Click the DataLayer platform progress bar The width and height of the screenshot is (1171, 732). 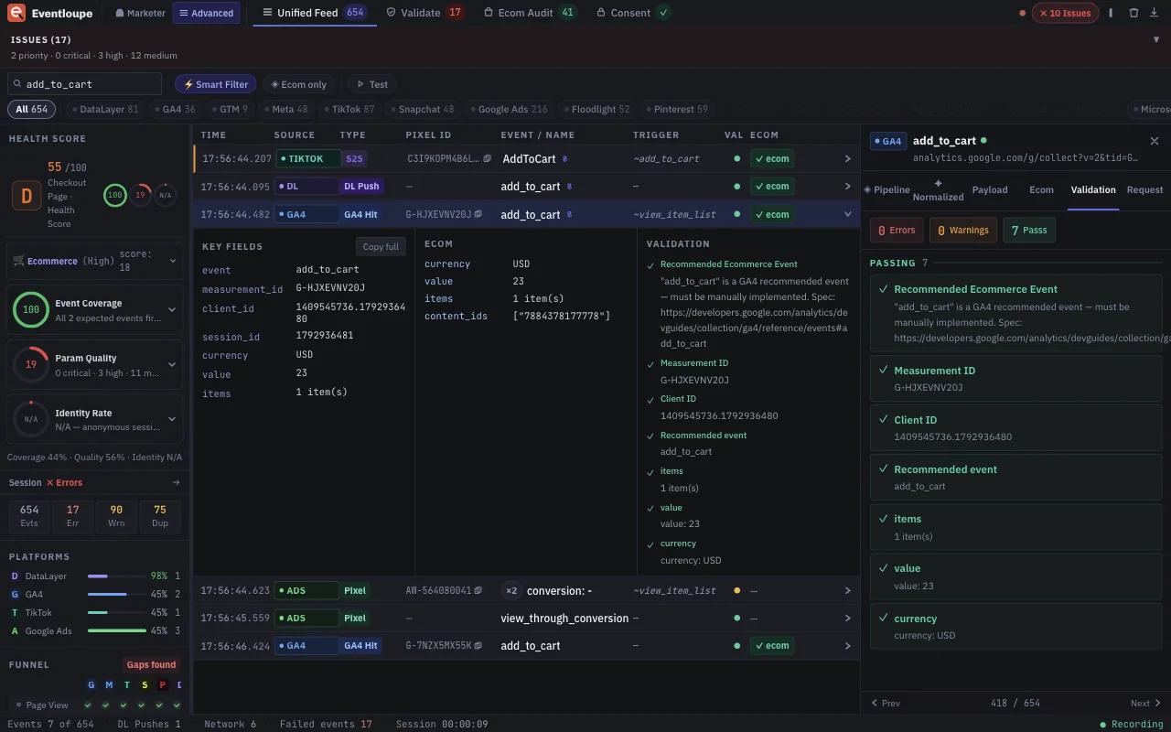tap(117, 576)
